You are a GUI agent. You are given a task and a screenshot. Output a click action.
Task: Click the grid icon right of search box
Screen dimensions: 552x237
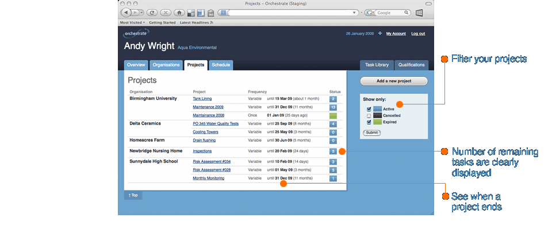point(419,12)
